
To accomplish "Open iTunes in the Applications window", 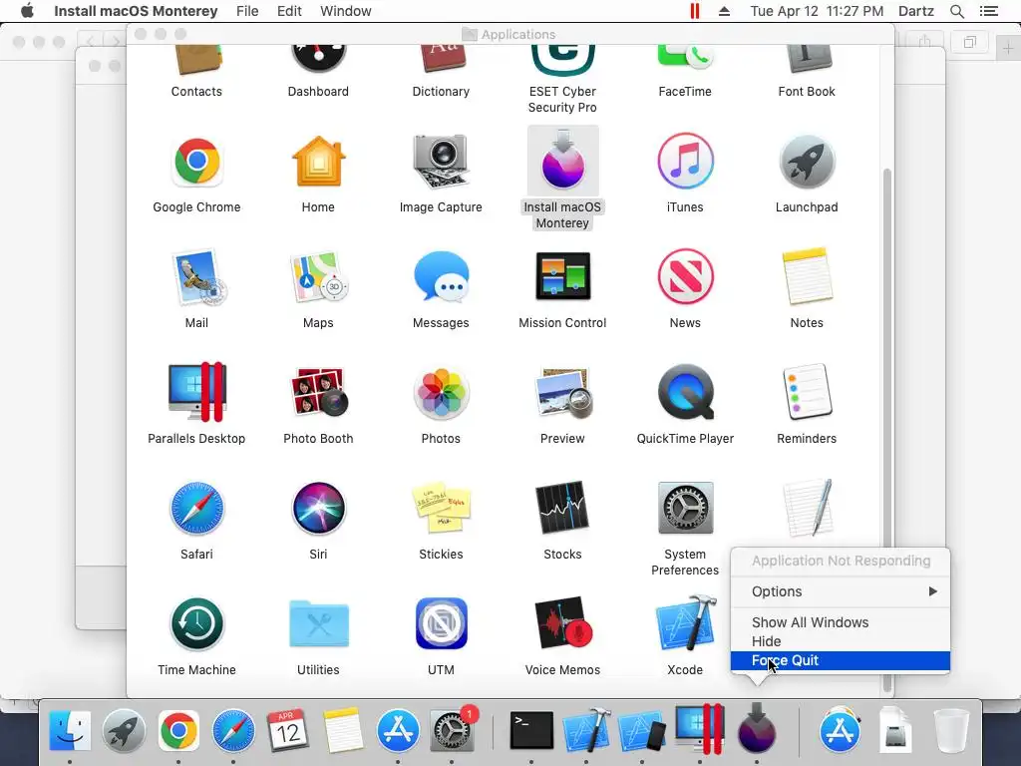I will (x=685, y=162).
